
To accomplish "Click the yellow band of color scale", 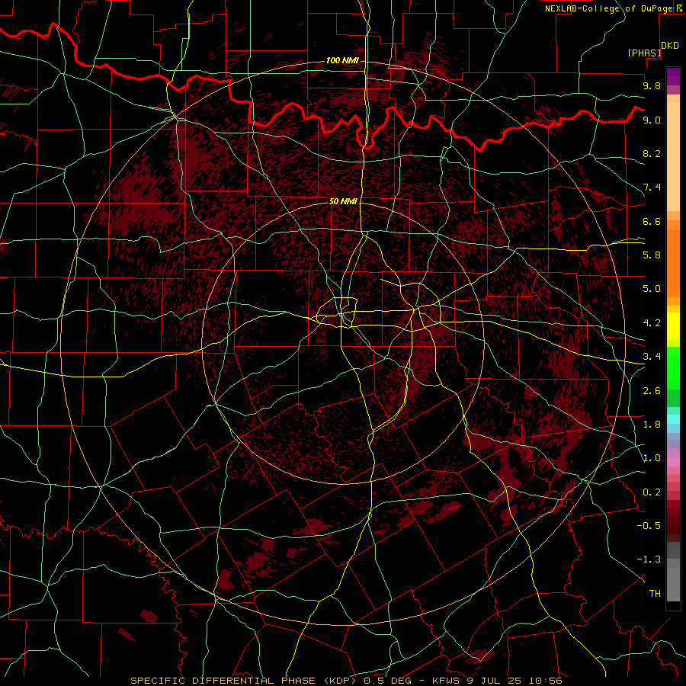I will pos(673,326).
